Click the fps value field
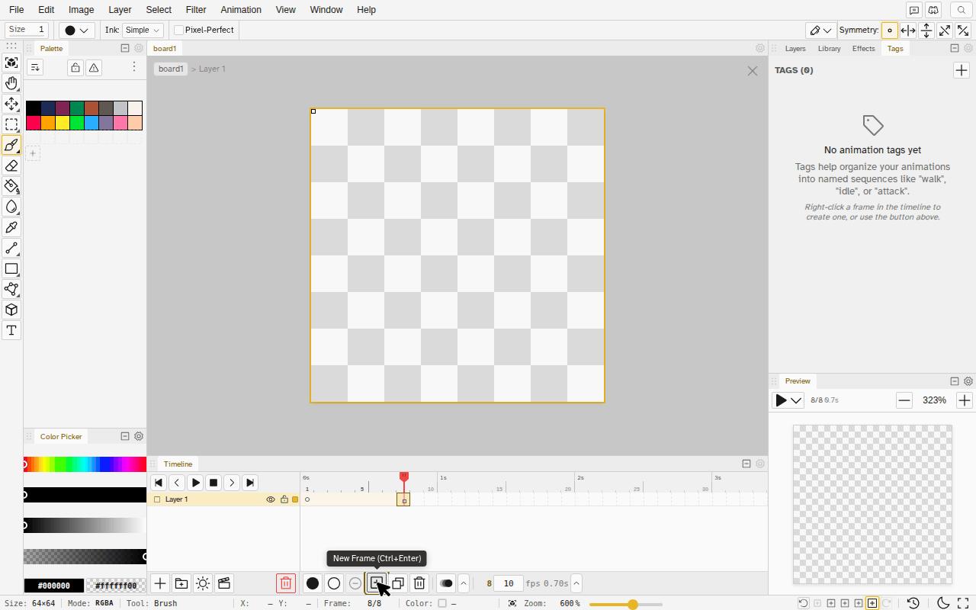Screen dimensions: 976x610 tap(509, 583)
